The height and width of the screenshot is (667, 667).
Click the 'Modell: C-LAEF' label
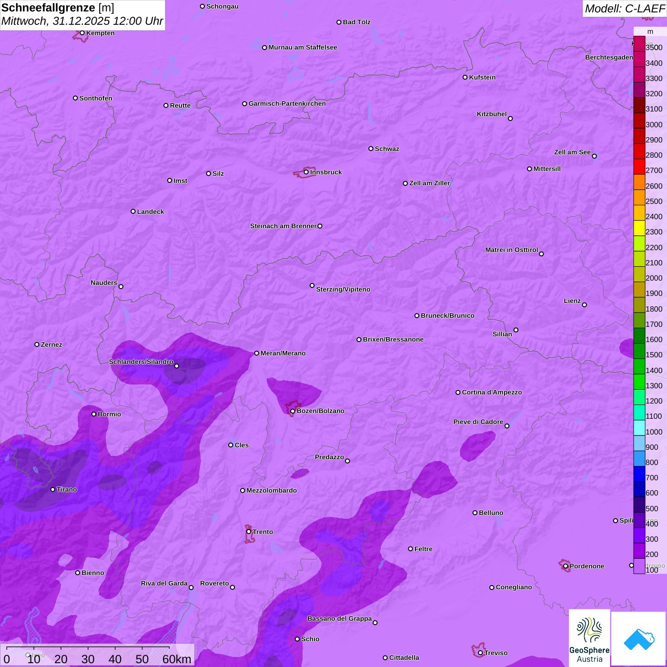coord(625,9)
